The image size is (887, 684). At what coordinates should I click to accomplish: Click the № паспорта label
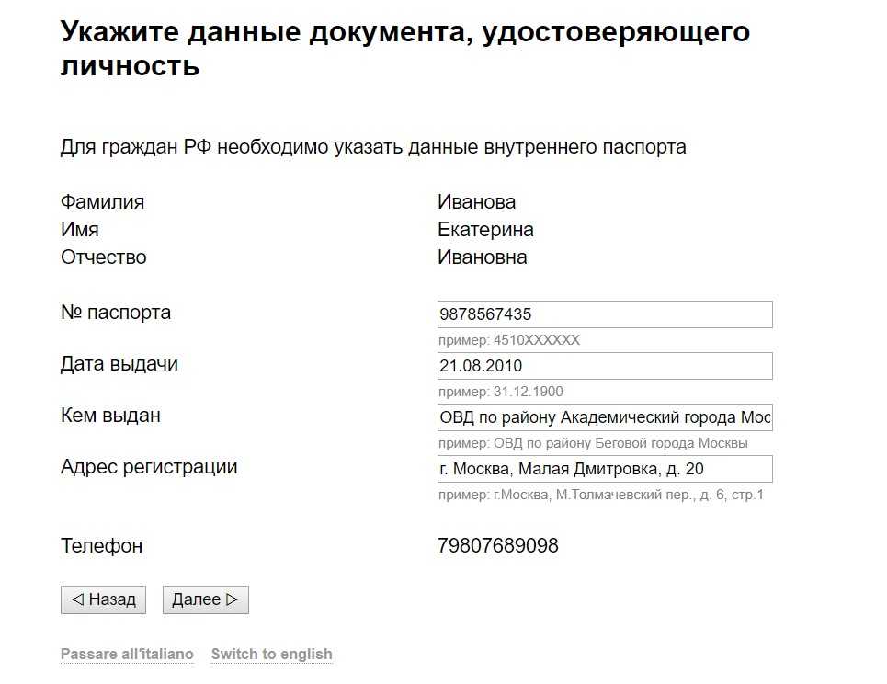coord(116,313)
